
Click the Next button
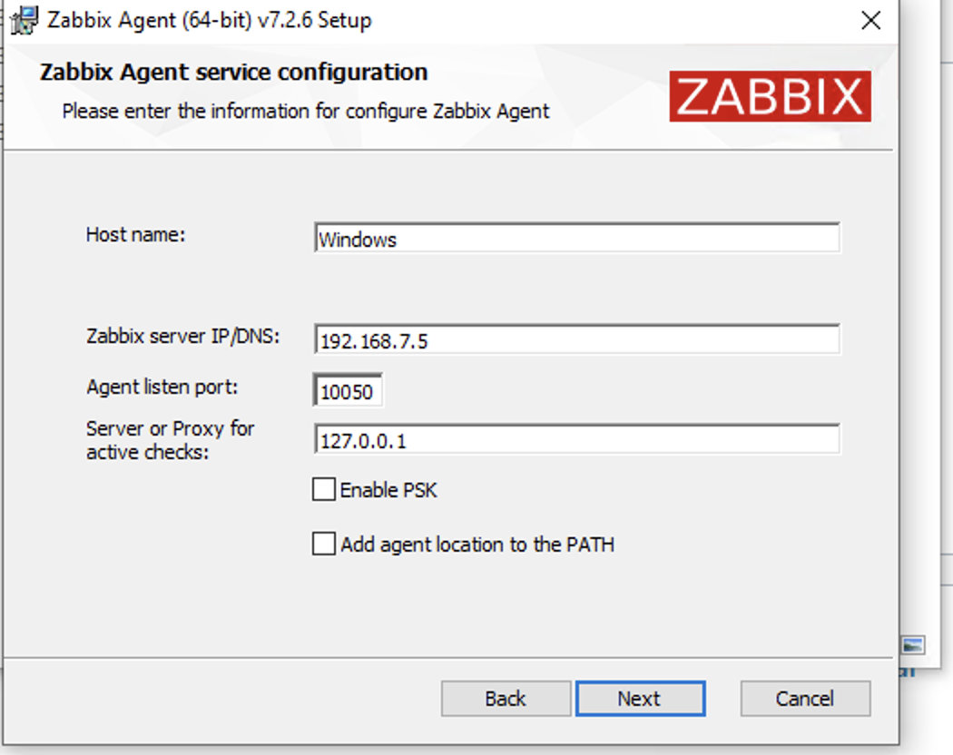640,698
